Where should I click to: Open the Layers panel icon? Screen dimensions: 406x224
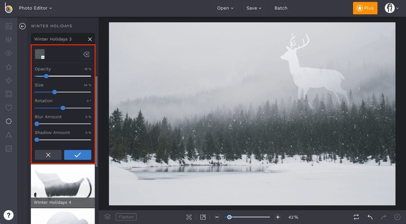(107, 217)
